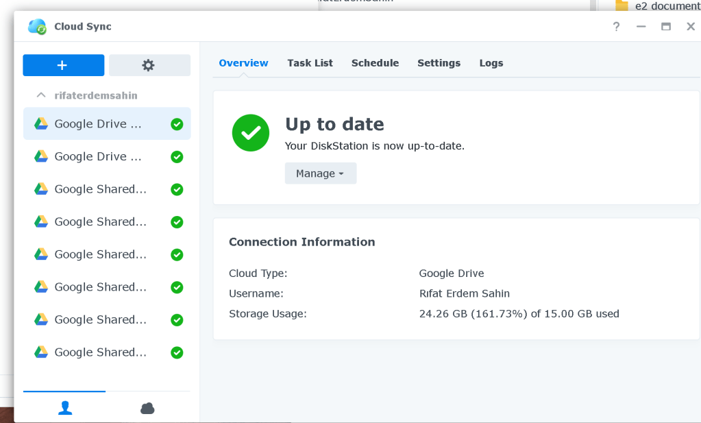The width and height of the screenshot is (701, 423).
Task: Switch to the Overview tab
Action: tap(243, 63)
